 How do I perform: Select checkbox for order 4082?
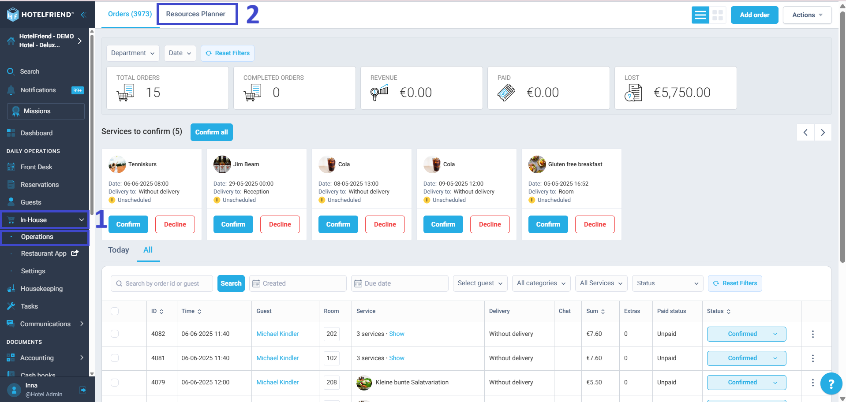click(x=115, y=334)
